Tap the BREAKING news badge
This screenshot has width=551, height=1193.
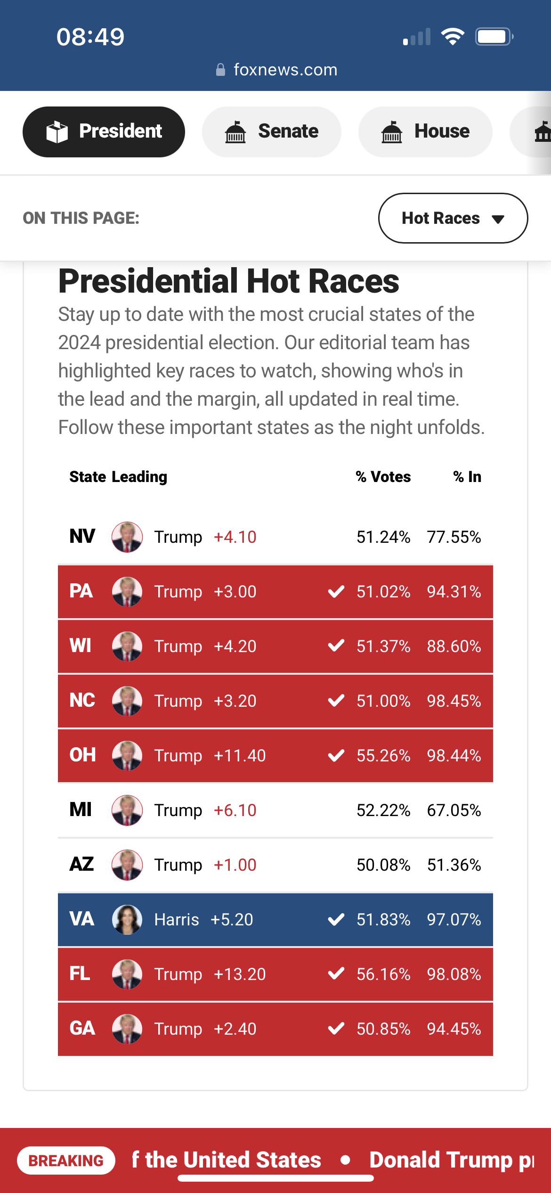(x=66, y=1160)
